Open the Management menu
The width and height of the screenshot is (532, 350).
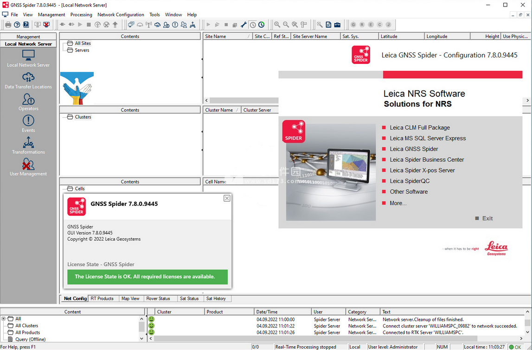(51, 14)
